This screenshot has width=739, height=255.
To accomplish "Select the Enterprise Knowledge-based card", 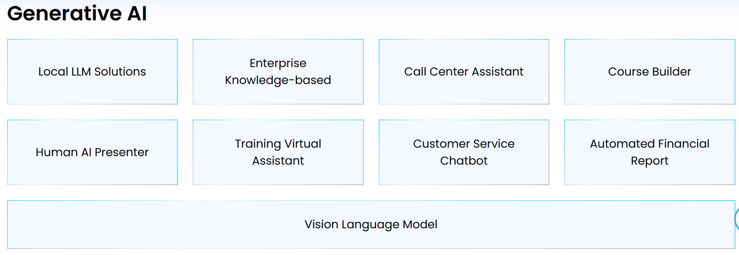I will 278,72.
